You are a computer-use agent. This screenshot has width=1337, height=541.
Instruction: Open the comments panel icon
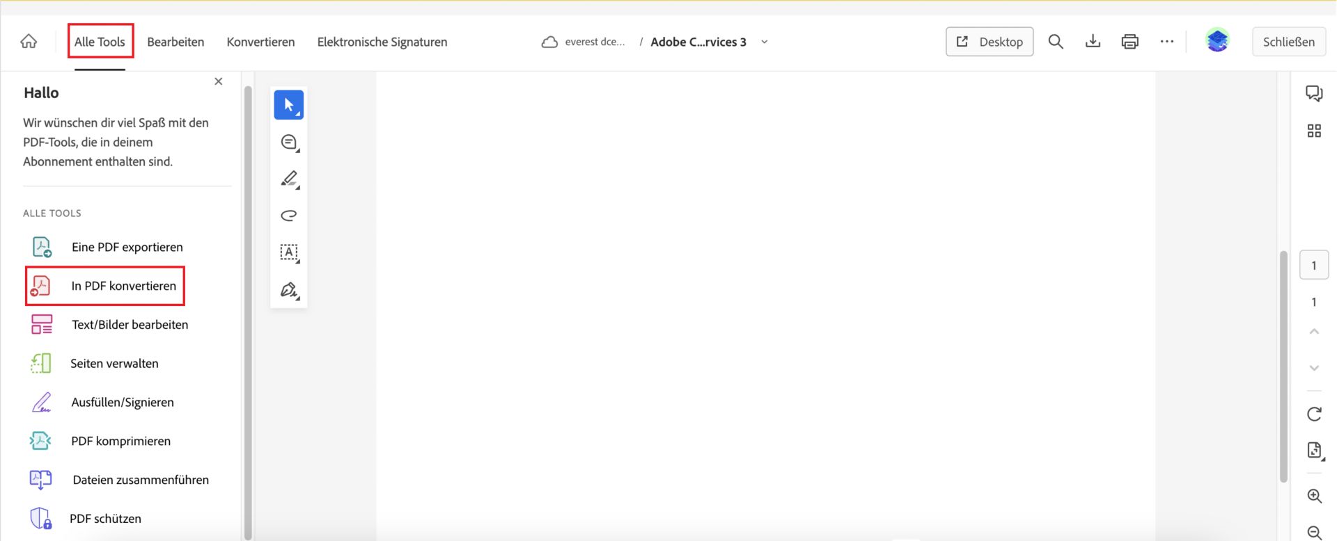pyautogui.click(x=1314, y=93)
